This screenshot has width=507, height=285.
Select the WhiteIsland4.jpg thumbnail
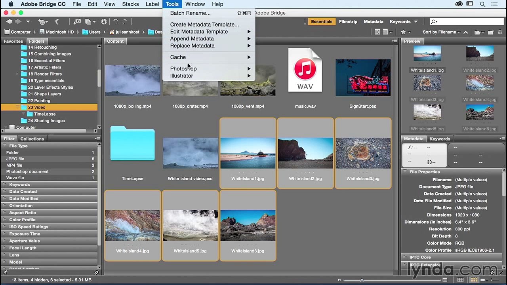tap(133, 226)
